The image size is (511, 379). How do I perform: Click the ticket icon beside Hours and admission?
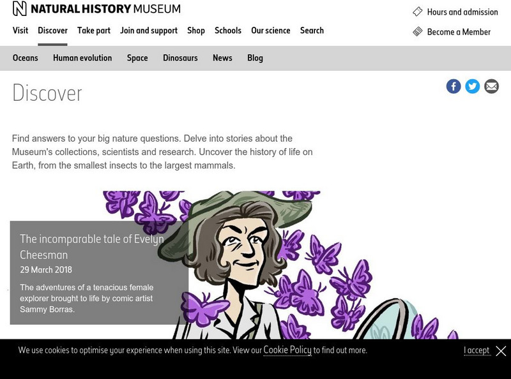coord(418,11)
